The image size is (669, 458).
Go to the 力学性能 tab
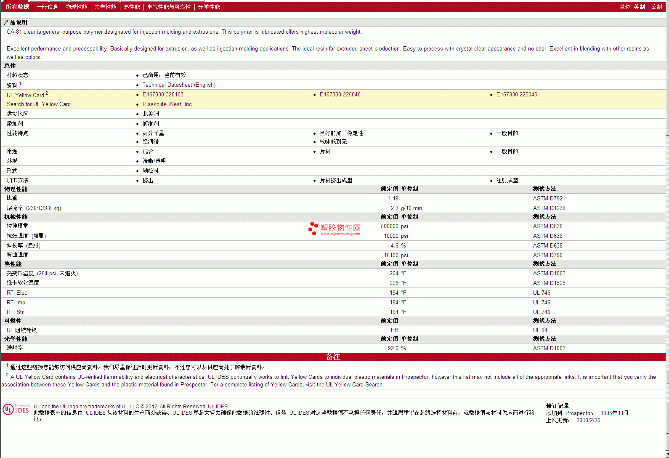click(x=105, y=7)
